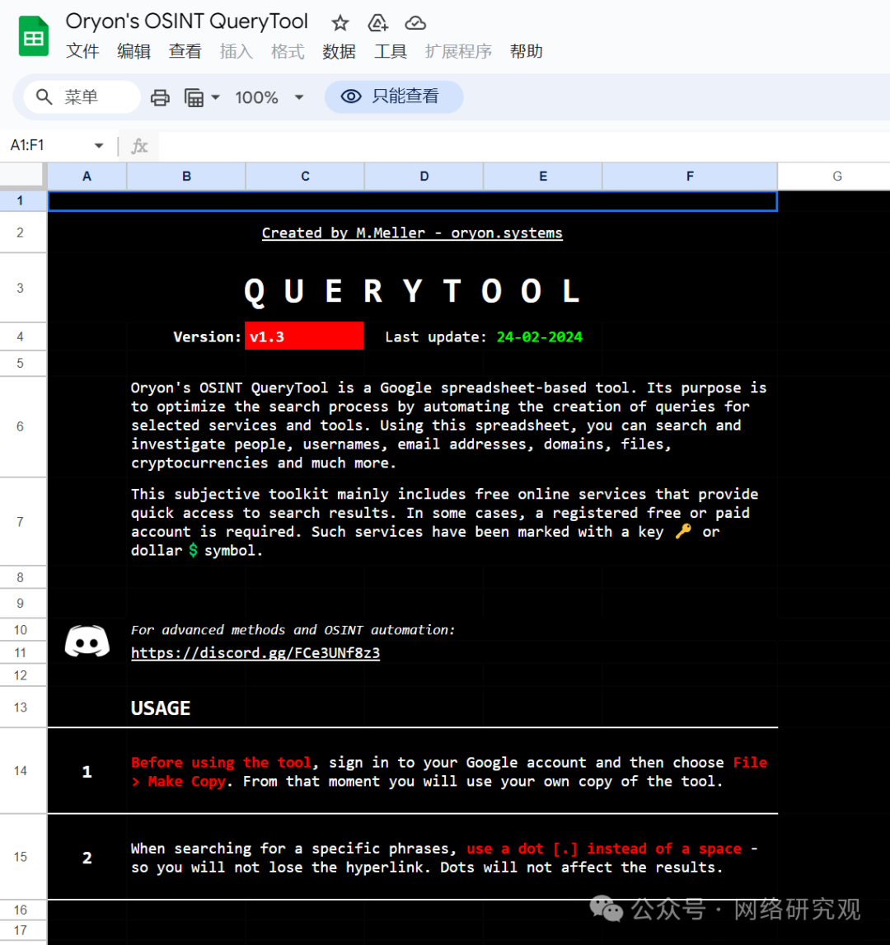Screen dimensions: 890x945
Task: Click the For advanced methods and OSINT automation text
Action: point(293,630)
